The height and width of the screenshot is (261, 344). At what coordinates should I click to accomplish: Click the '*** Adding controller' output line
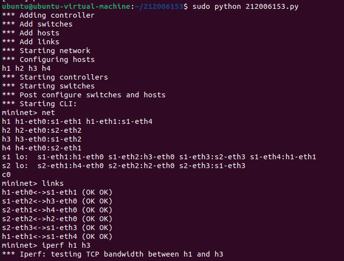[48, 15]
